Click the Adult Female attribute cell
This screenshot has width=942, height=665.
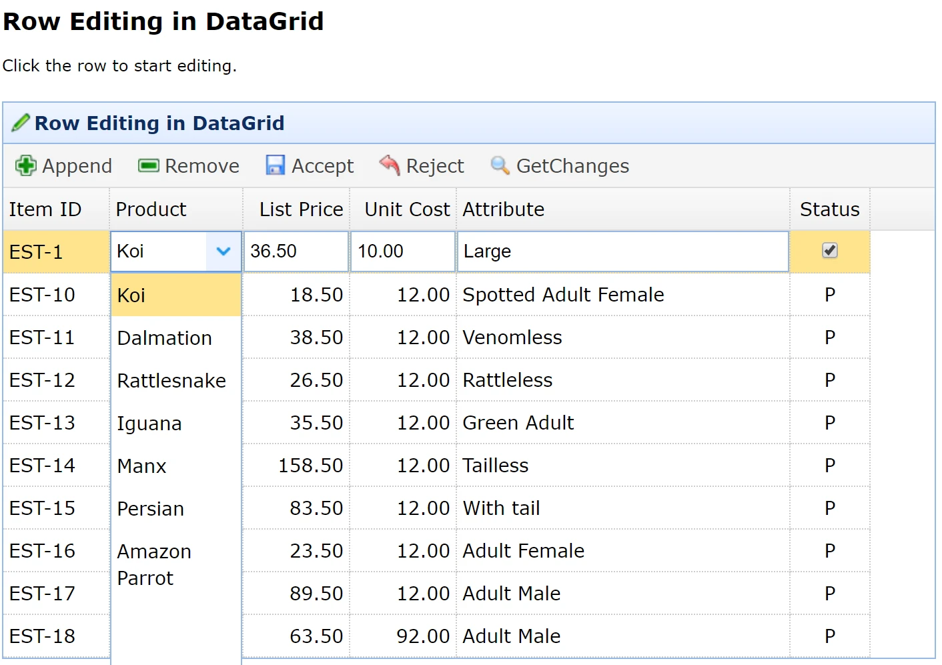click(x=623, y=550)
